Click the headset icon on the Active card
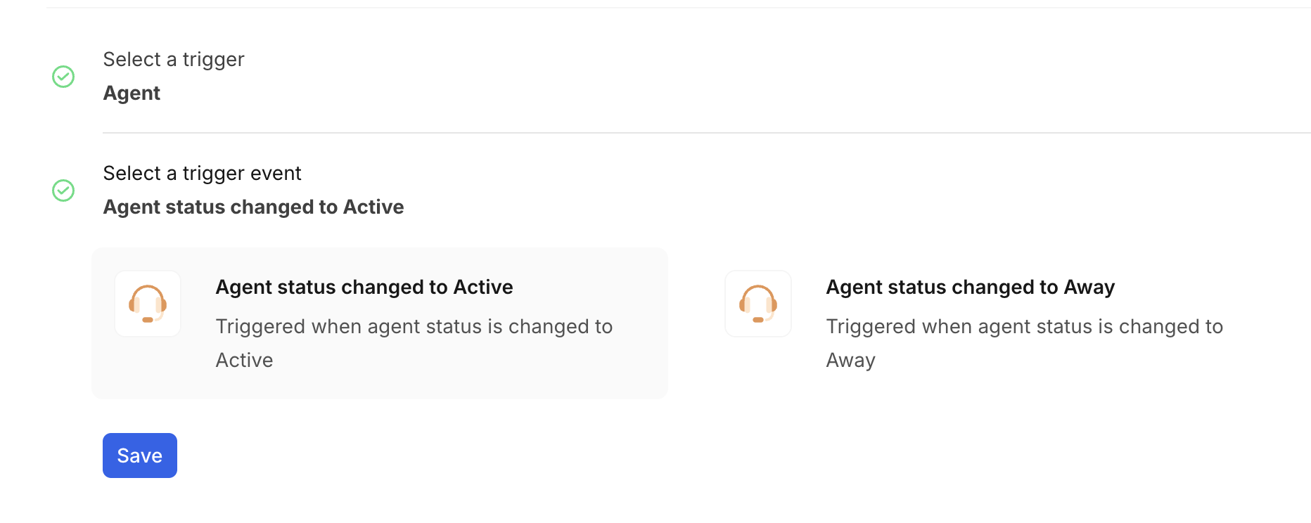This screenshot has height=523, width=1311. [x=148, y=303]
